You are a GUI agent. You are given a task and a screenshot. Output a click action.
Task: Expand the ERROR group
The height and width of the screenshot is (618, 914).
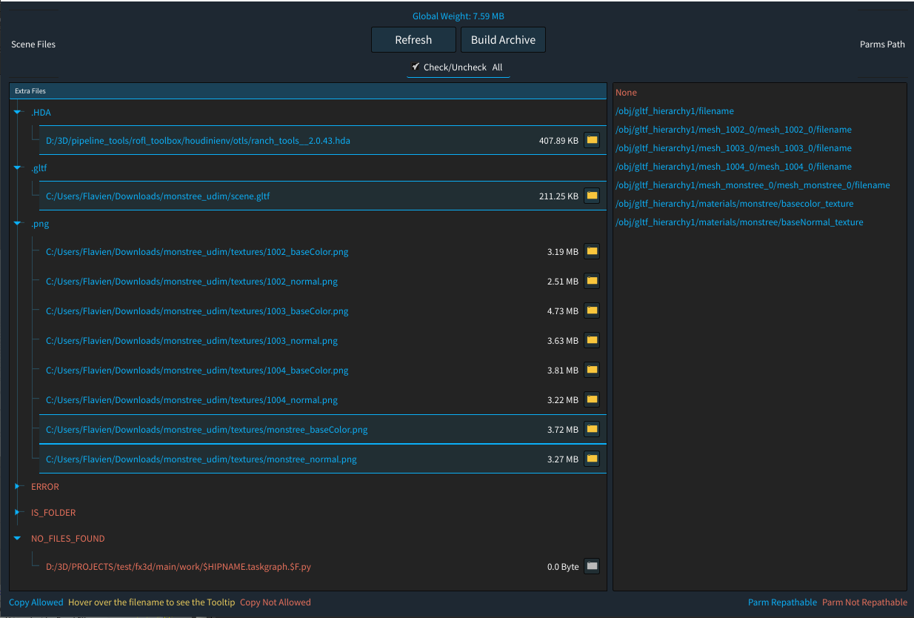(x=18, y=487)
